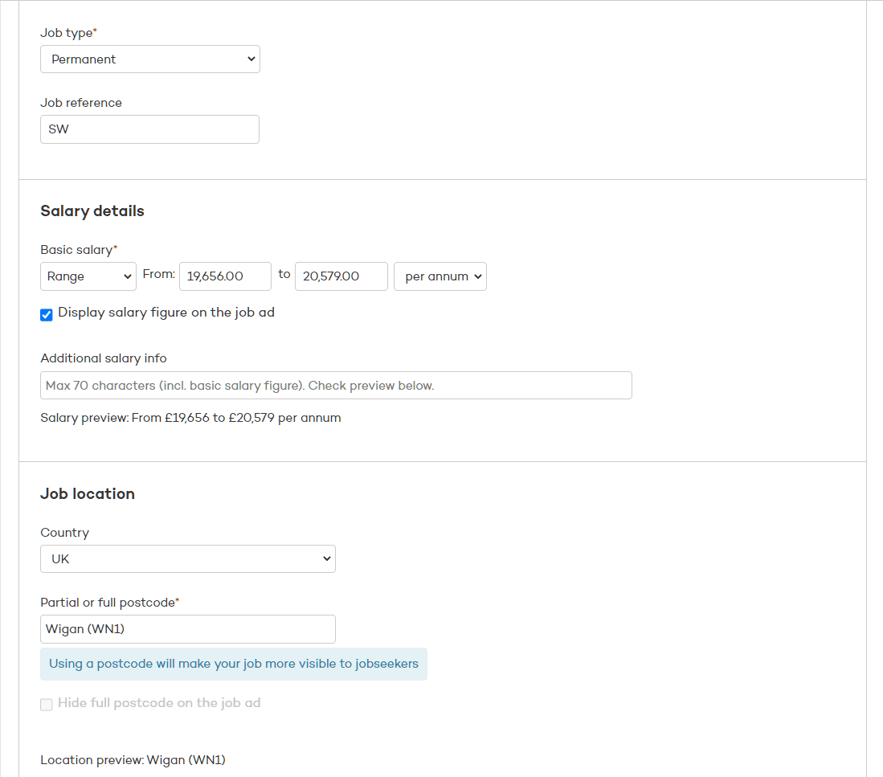Open the Job type dropdown
The image size is (883, 777).
tap(149, 59)
